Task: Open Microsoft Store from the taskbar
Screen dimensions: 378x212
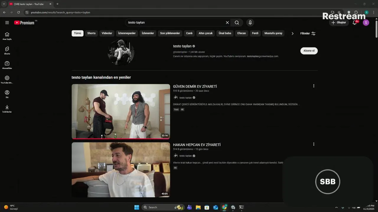Action: (x=207, y=207)
